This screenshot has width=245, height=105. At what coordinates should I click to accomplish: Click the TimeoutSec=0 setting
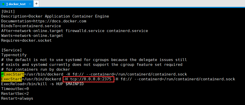click(15, 89)
